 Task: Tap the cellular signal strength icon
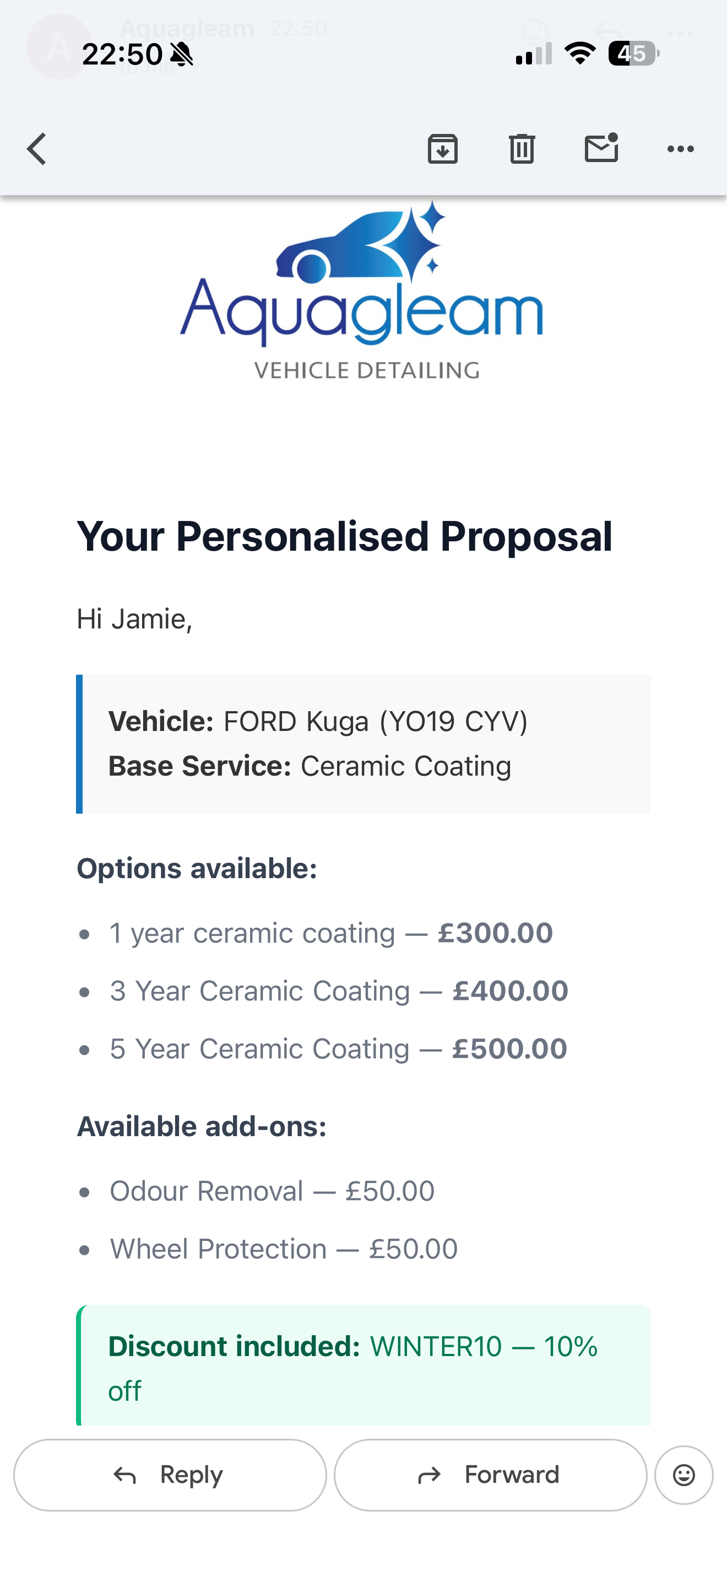(531, 54)
